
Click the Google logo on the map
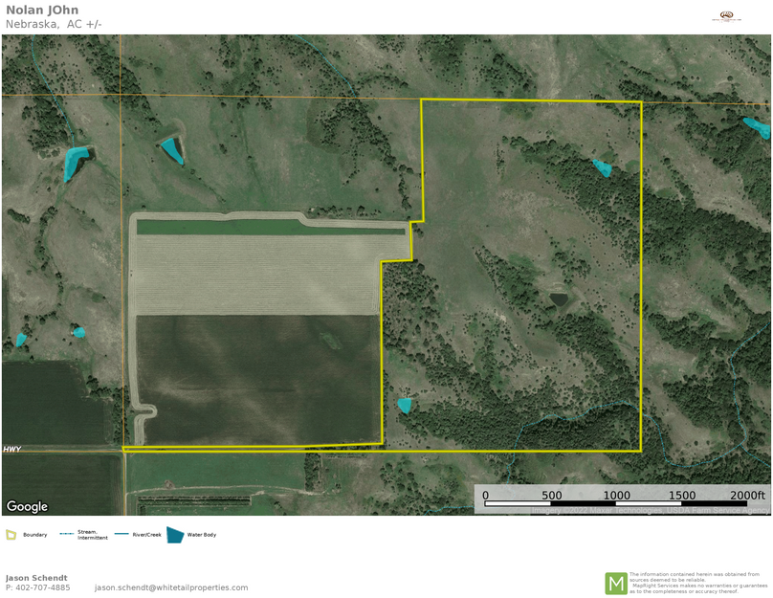point(27,506)
